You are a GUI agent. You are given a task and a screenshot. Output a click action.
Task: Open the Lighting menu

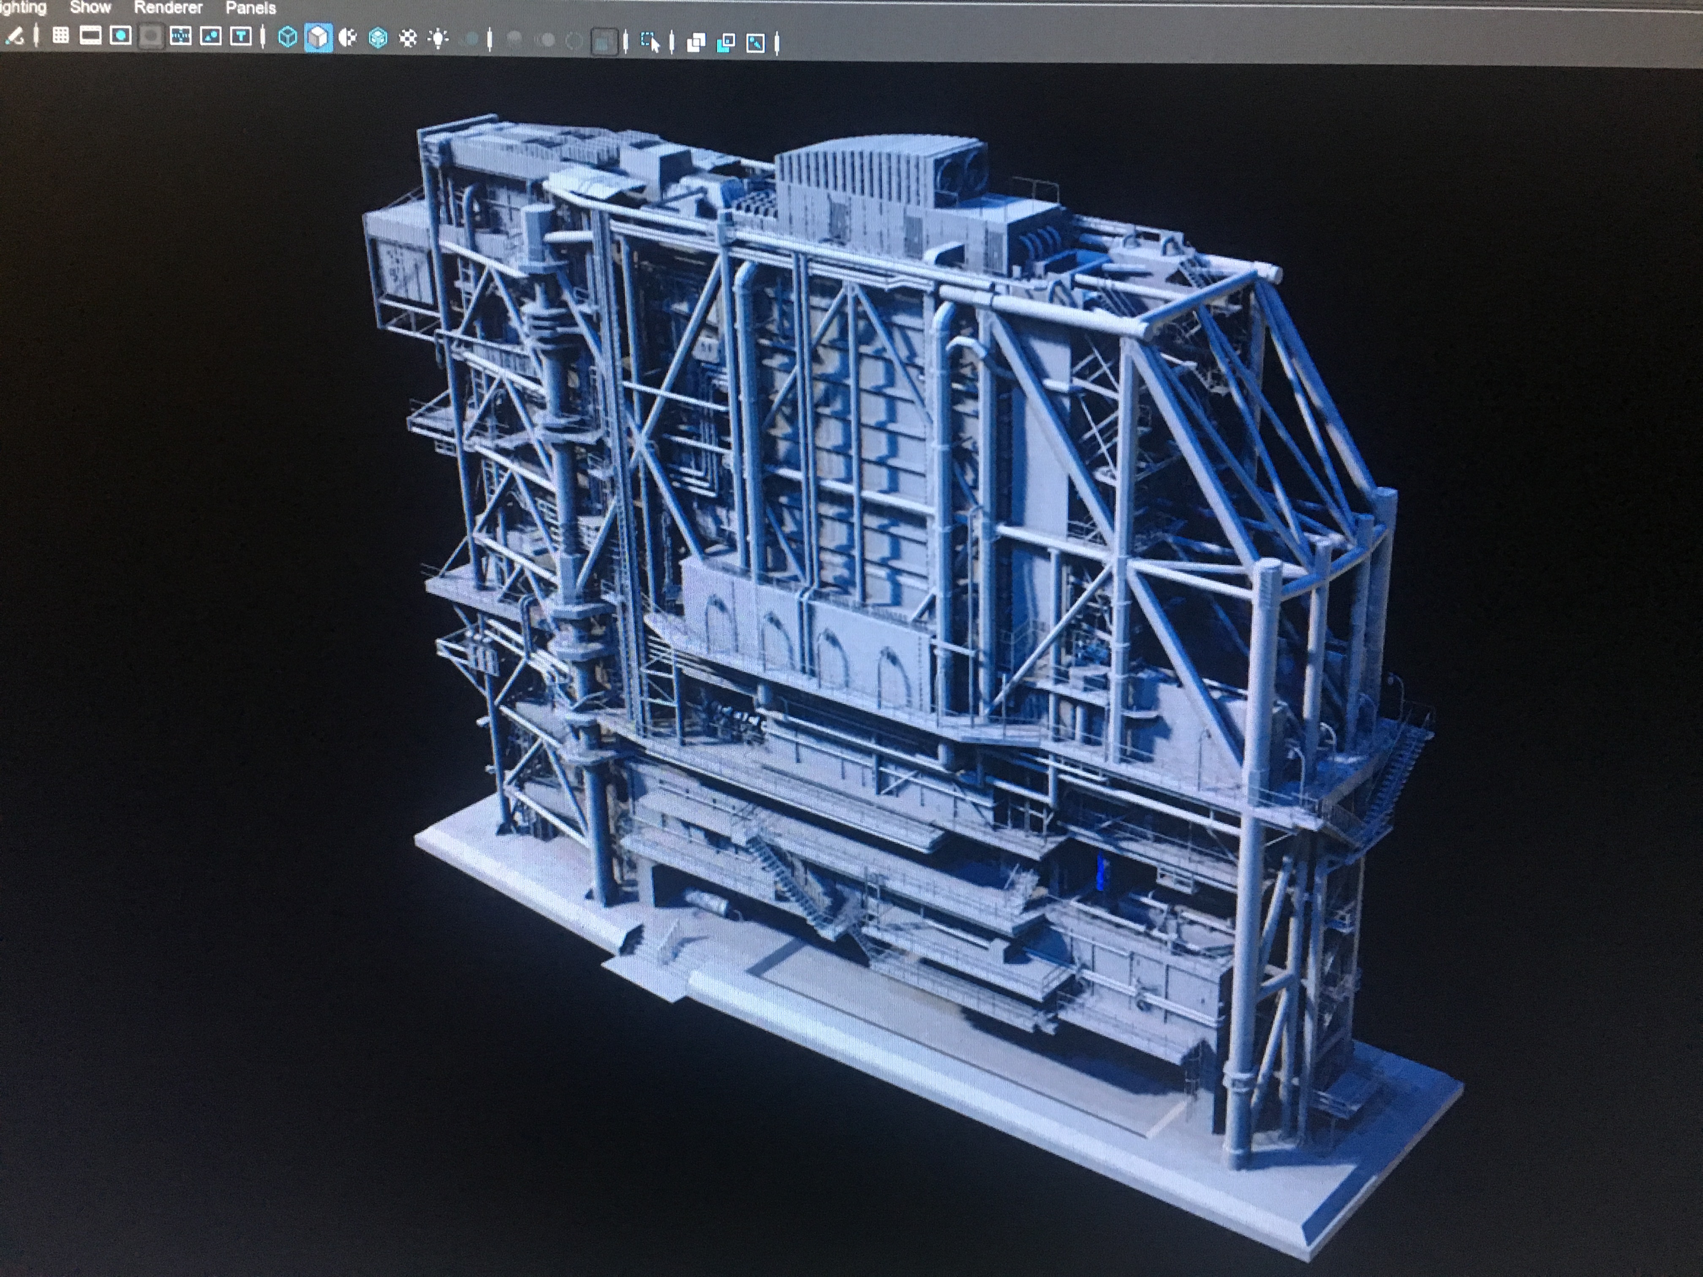23,8
